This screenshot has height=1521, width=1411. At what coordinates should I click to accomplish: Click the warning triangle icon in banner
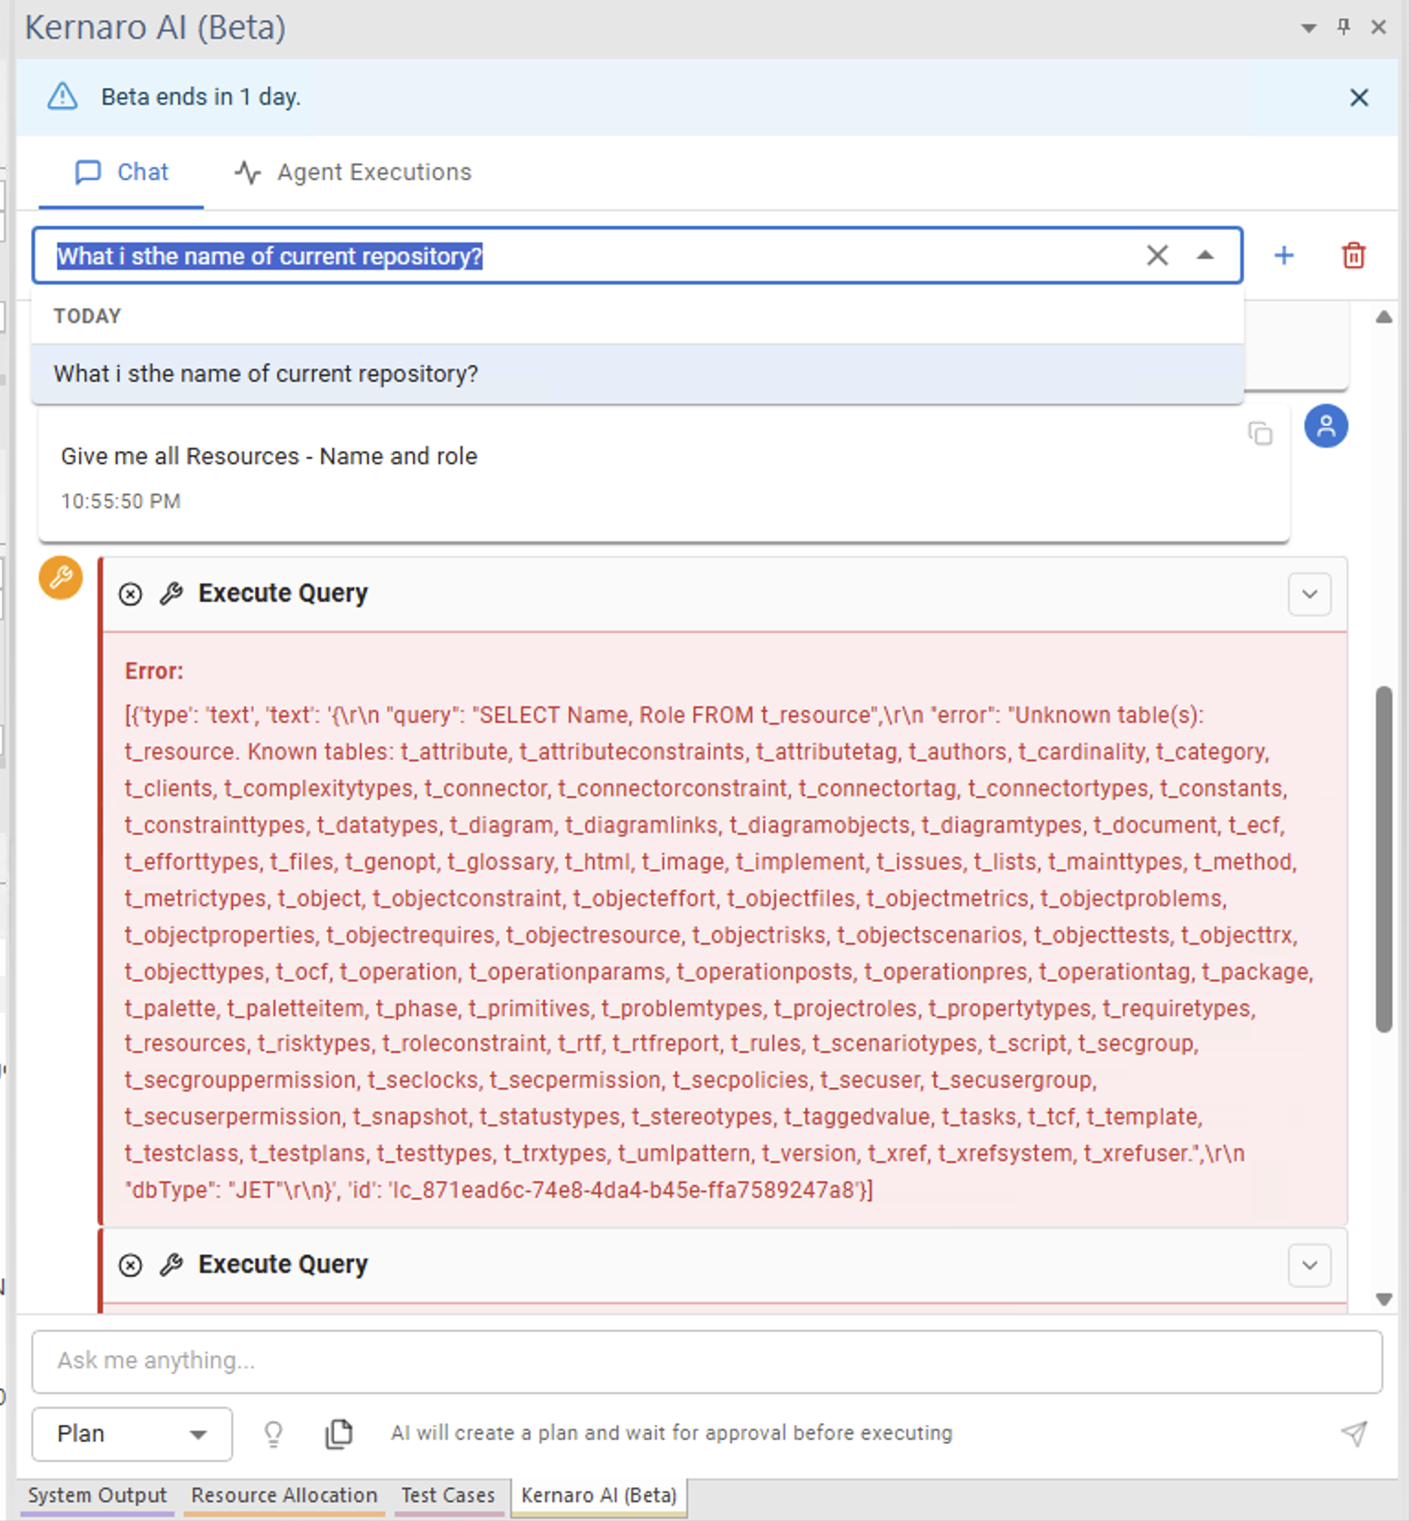[x=62, y=96]
